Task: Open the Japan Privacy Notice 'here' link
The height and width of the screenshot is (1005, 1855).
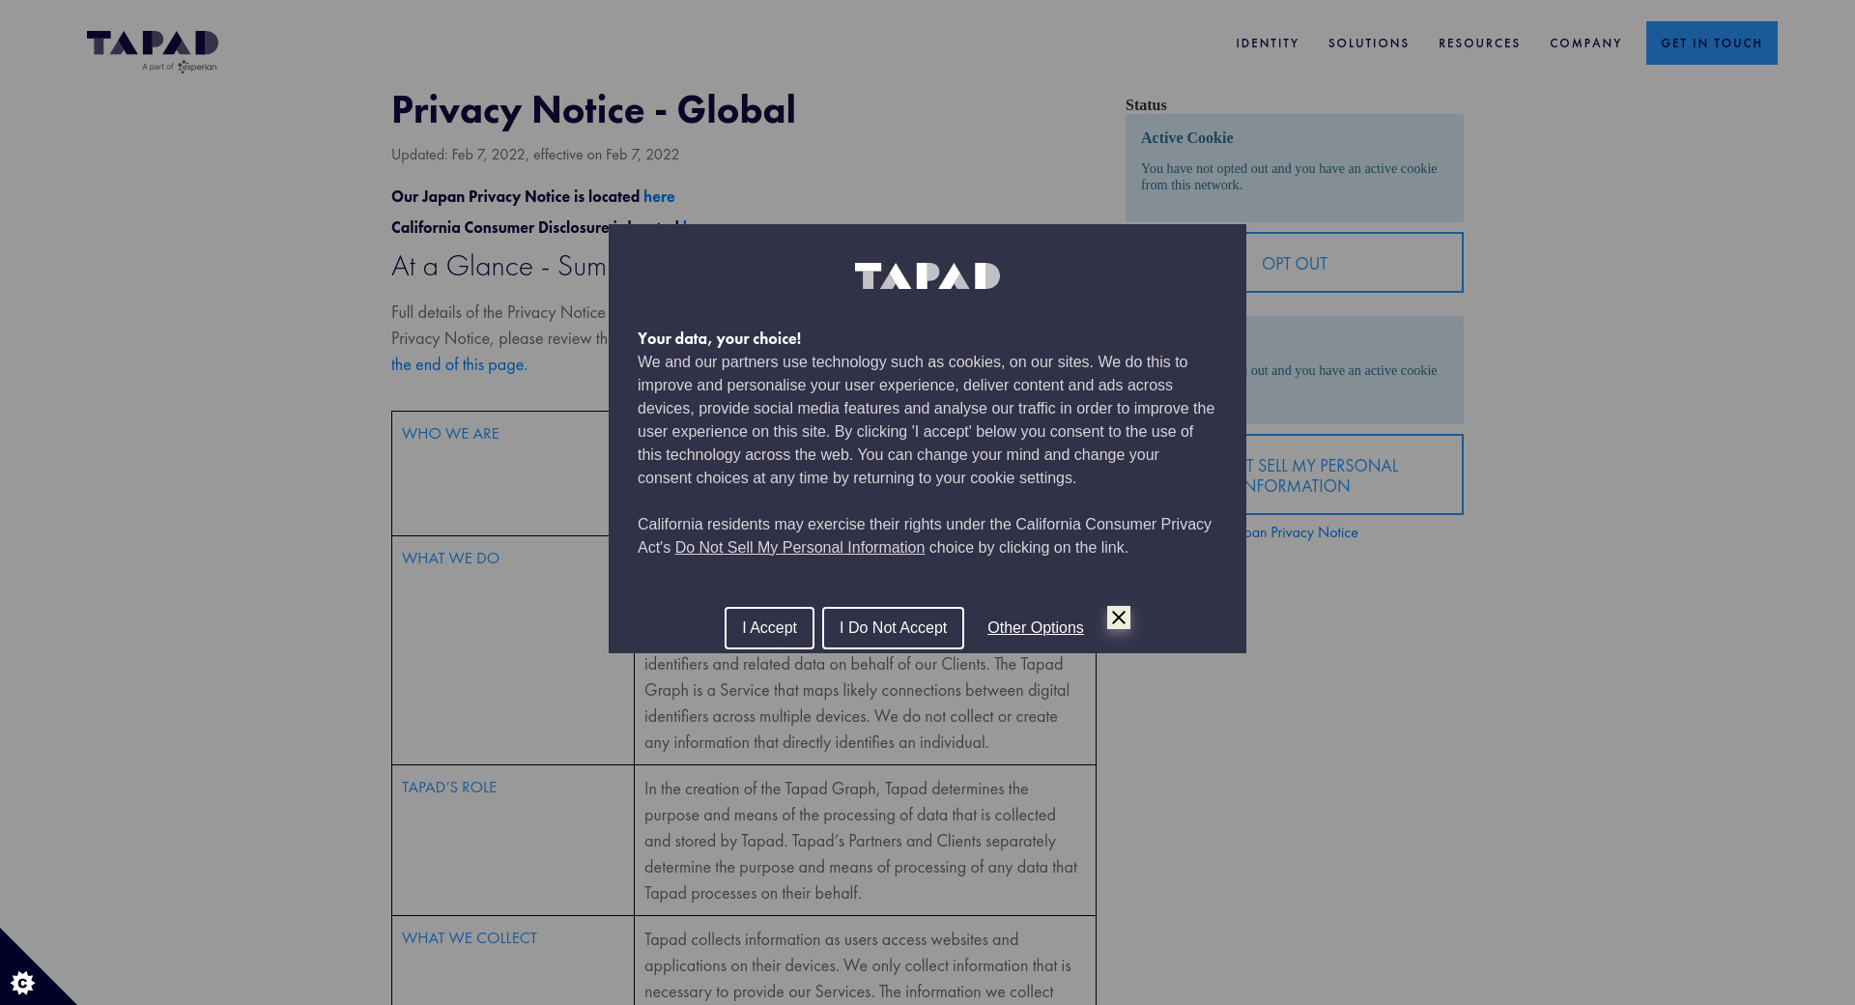Action: tap(659, 197)
